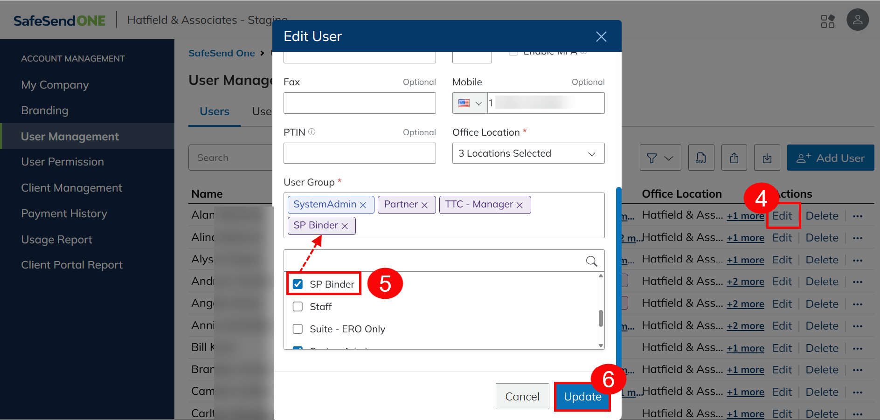Open the user profile avatar icon
880x420 pixels.
858,20
